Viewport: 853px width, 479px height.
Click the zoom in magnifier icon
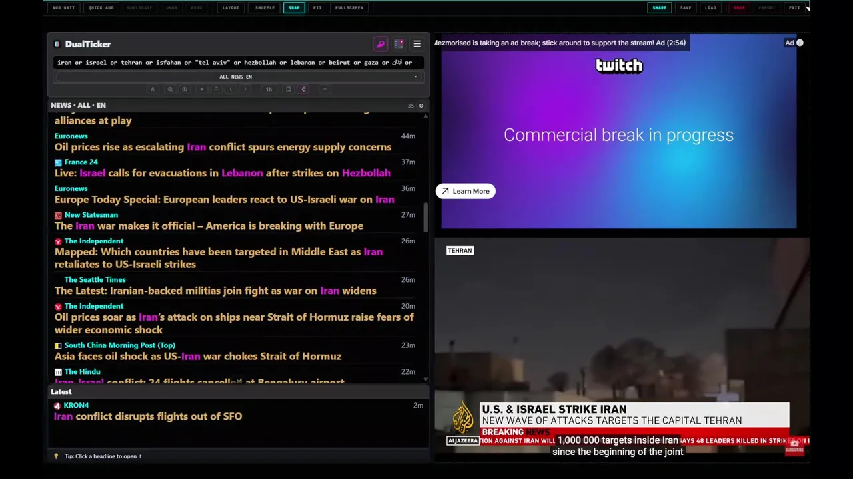[x=185, y=89]
